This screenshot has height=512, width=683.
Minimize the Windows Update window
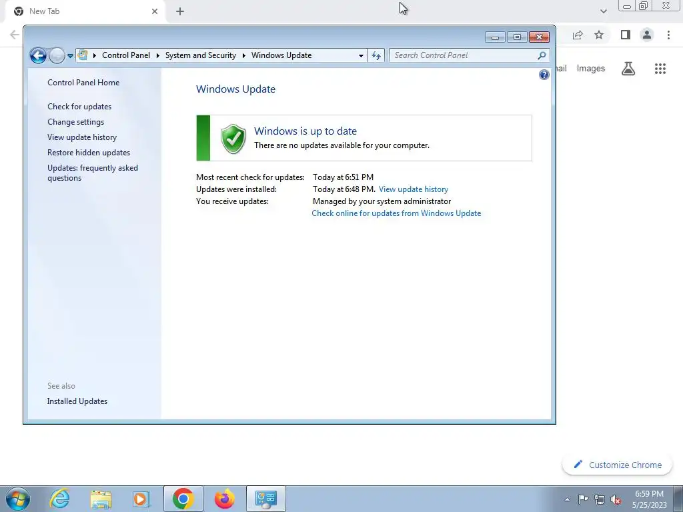(495, 37)
